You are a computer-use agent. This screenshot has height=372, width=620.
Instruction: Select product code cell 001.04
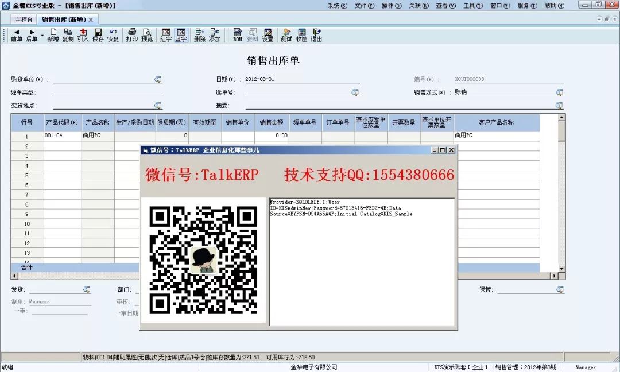click(x=63, y=135)
